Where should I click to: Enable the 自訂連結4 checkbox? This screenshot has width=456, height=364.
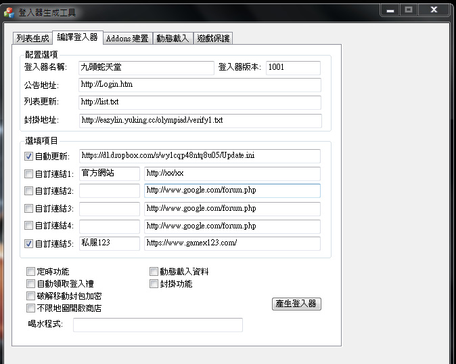pos(28,225)
